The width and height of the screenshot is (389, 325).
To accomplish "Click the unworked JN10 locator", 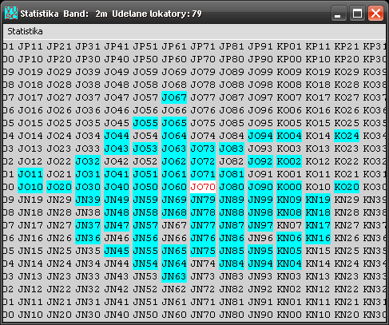I will [x=30, y=315].
